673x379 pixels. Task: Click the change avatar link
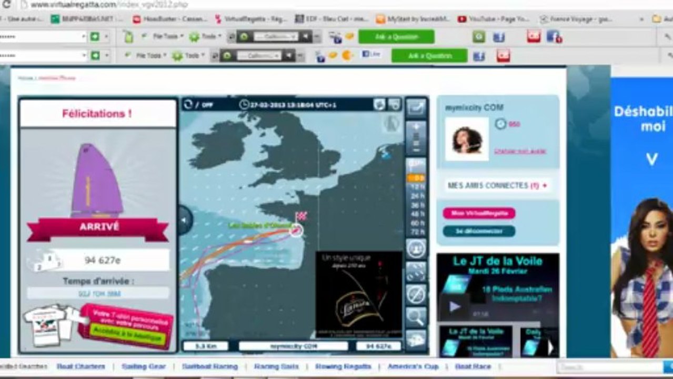click(520, 151)
